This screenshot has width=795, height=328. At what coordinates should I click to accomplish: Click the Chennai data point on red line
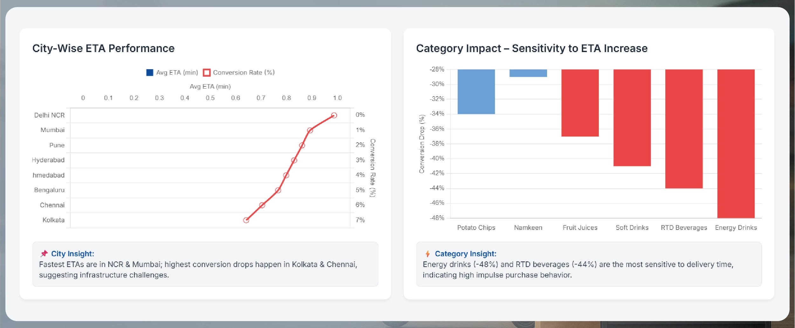tap(262, 205)
